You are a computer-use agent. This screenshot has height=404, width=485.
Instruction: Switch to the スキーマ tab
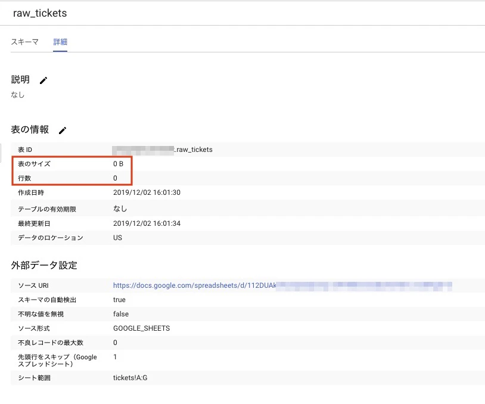[x=25, y=42]
